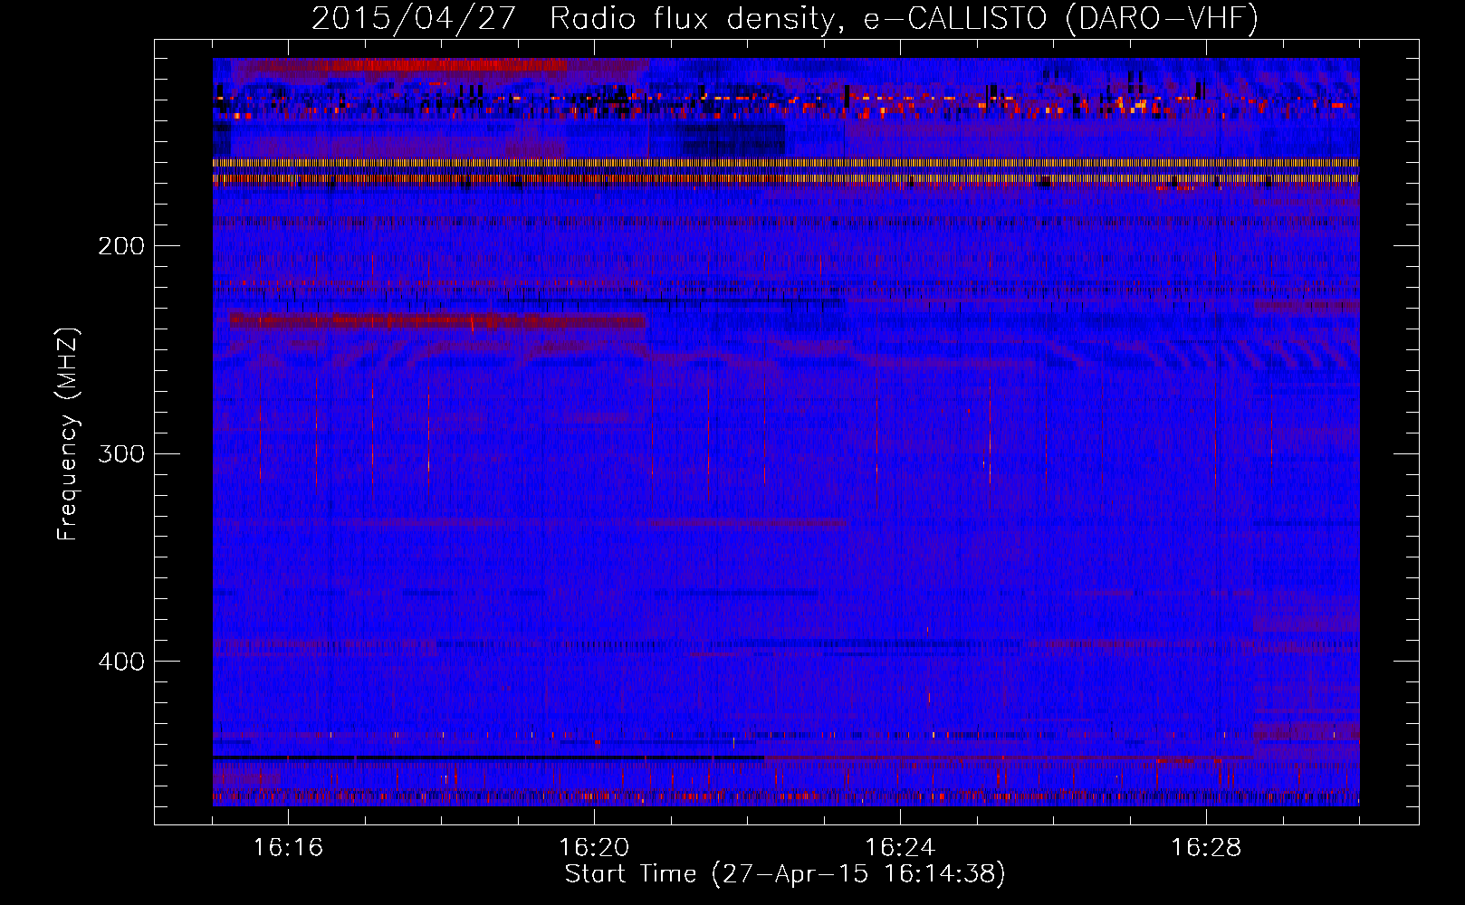Click the 16:16 time tick label
This screenshot has width=1465, height=905.
click(x=288, y=847)
